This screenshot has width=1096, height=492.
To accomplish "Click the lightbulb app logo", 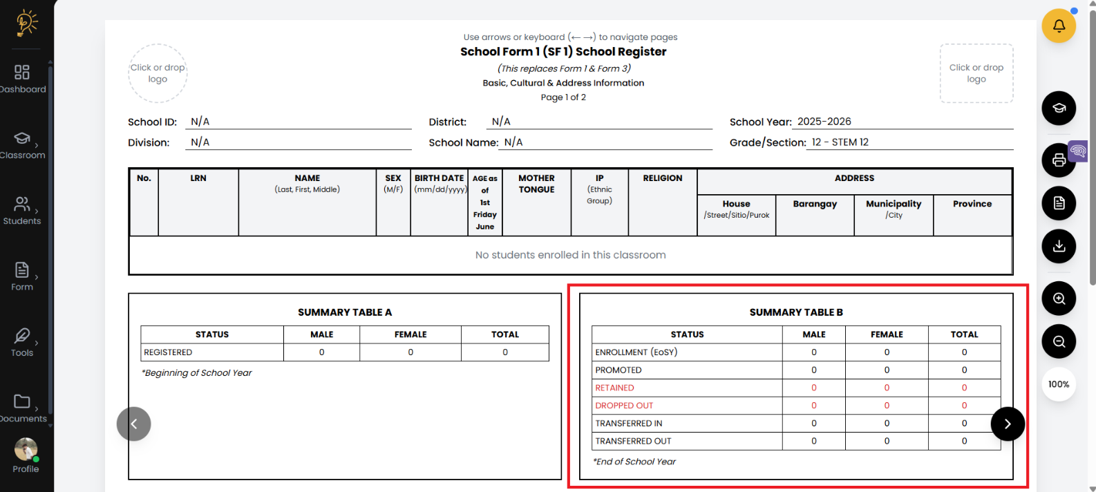I will [x=26, y=23].
